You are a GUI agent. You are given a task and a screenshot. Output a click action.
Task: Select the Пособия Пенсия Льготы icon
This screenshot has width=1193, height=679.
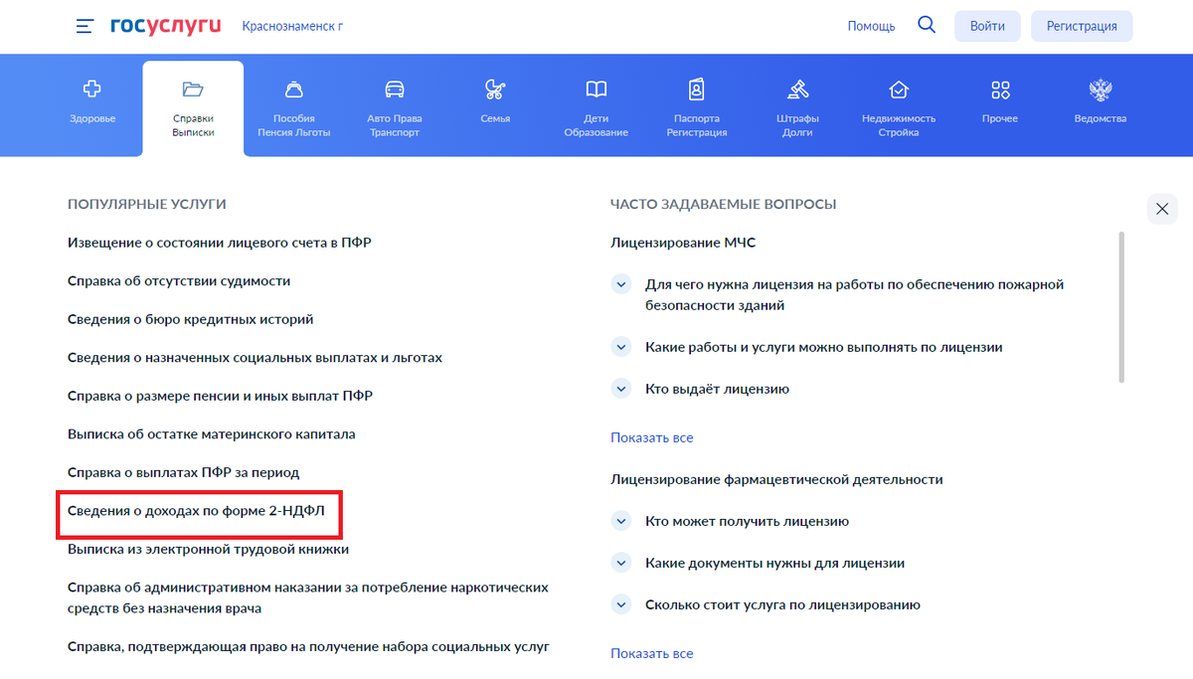(293, 88)
